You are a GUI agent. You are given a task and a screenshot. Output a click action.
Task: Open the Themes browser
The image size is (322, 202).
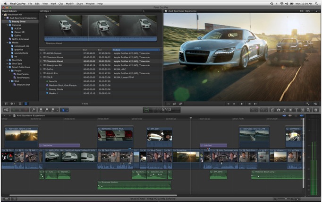[x=308, y=110]
